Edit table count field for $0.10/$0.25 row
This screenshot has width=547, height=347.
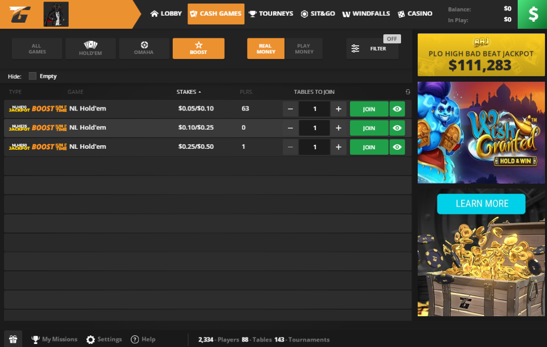pos(314,128)
